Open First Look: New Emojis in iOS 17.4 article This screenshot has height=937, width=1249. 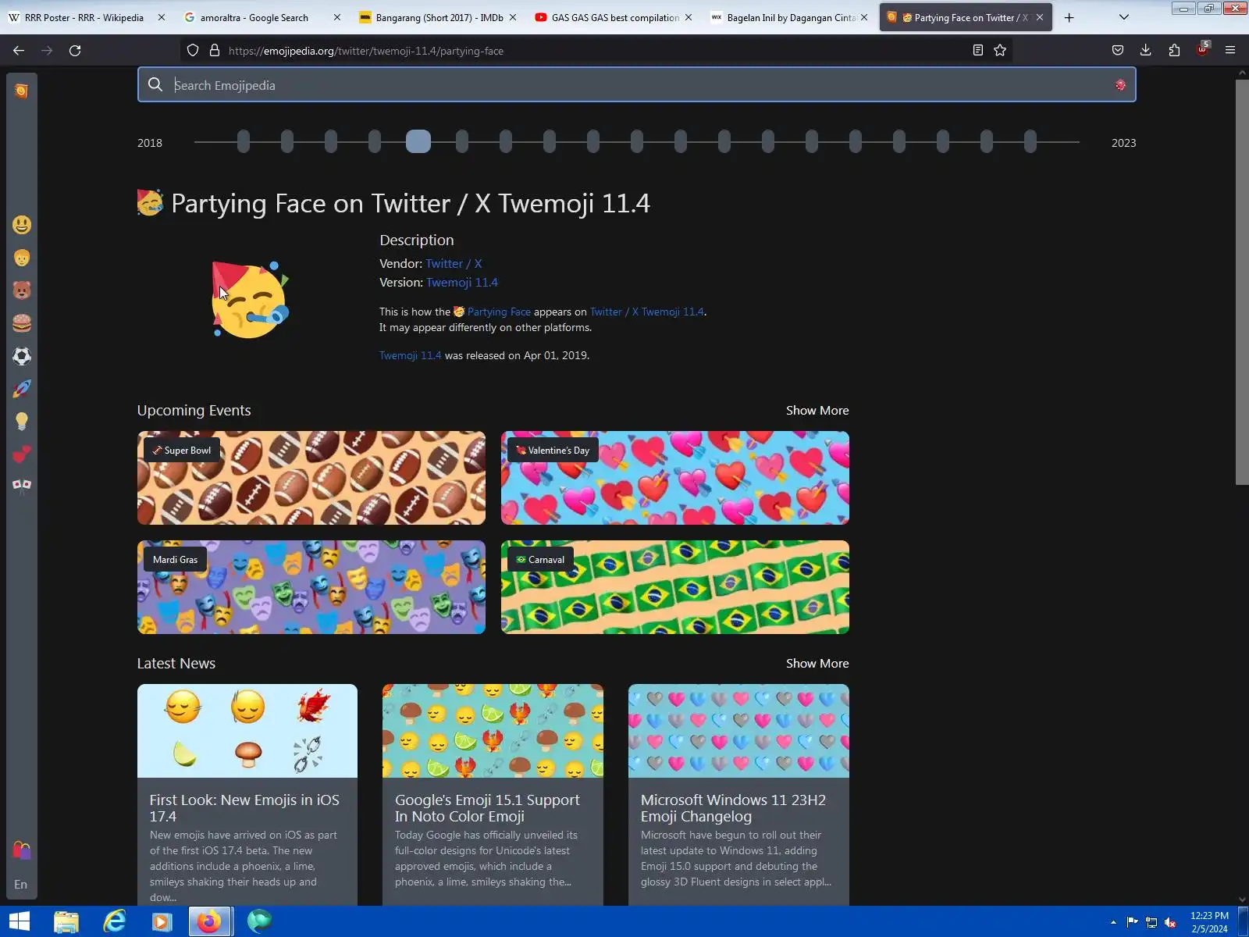coord(247,795)
